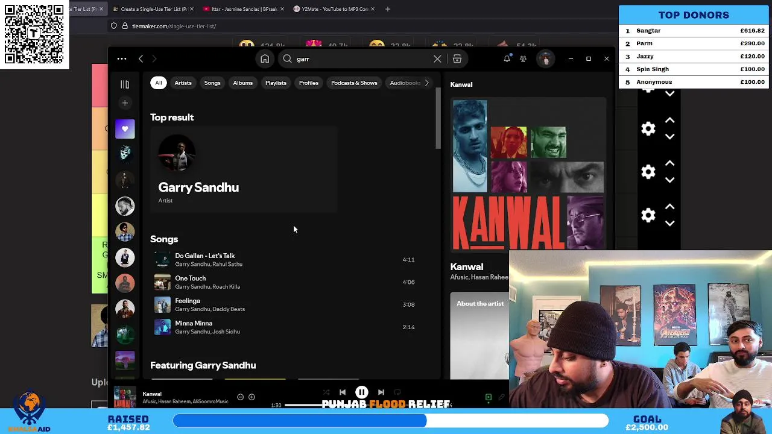Clear the search query
The image size is (772, 434).
pos(437,59)
